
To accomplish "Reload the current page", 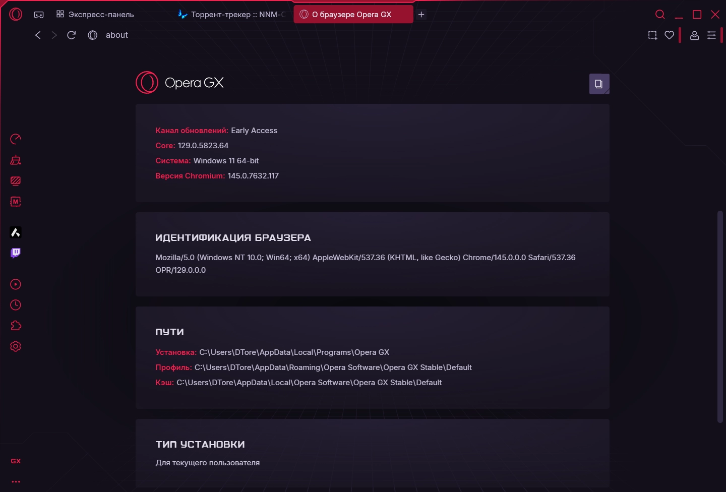I will coord(72,35).
